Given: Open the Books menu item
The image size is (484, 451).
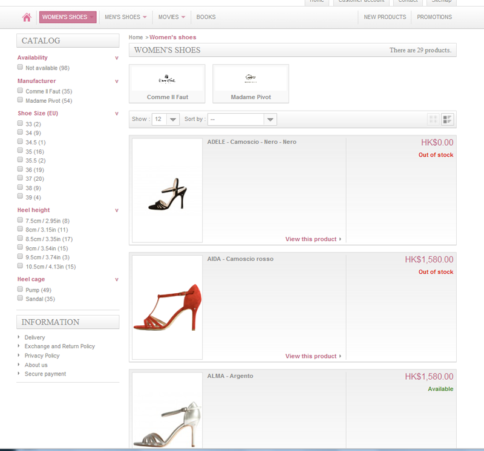Looking at the screenshot, I should click(x=206, y=17).
